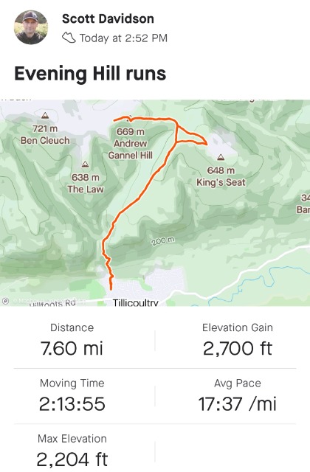310x472 pixels.
Task: Select the Max Elevation 2,204 ft stat
Action: [72, 451]
